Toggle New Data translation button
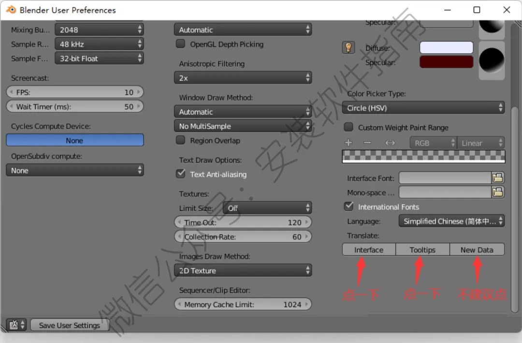 point(477,250)
